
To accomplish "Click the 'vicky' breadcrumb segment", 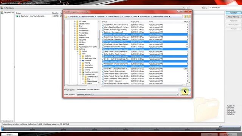I will [135, 17].
